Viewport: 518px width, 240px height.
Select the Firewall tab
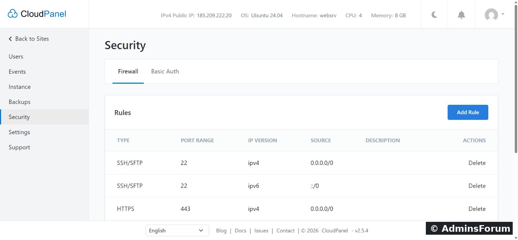128,71
